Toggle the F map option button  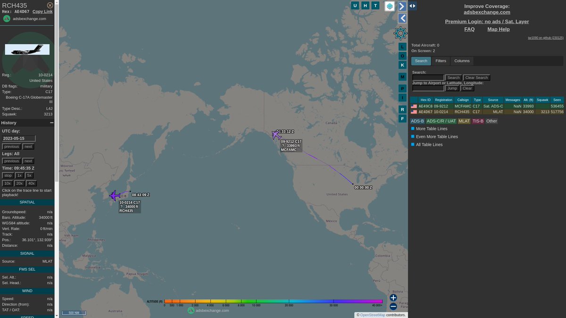tap(402, 119)
